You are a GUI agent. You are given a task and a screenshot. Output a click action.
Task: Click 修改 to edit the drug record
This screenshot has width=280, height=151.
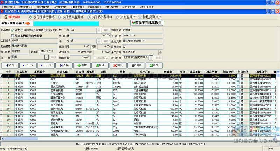100,65
